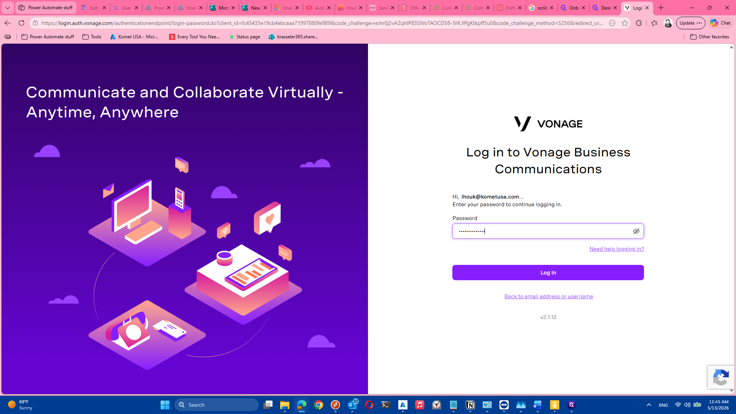This screenshot has width=736, height=414.
Task: Expand the tab search dropdown arrow
Action: point(8,8)
